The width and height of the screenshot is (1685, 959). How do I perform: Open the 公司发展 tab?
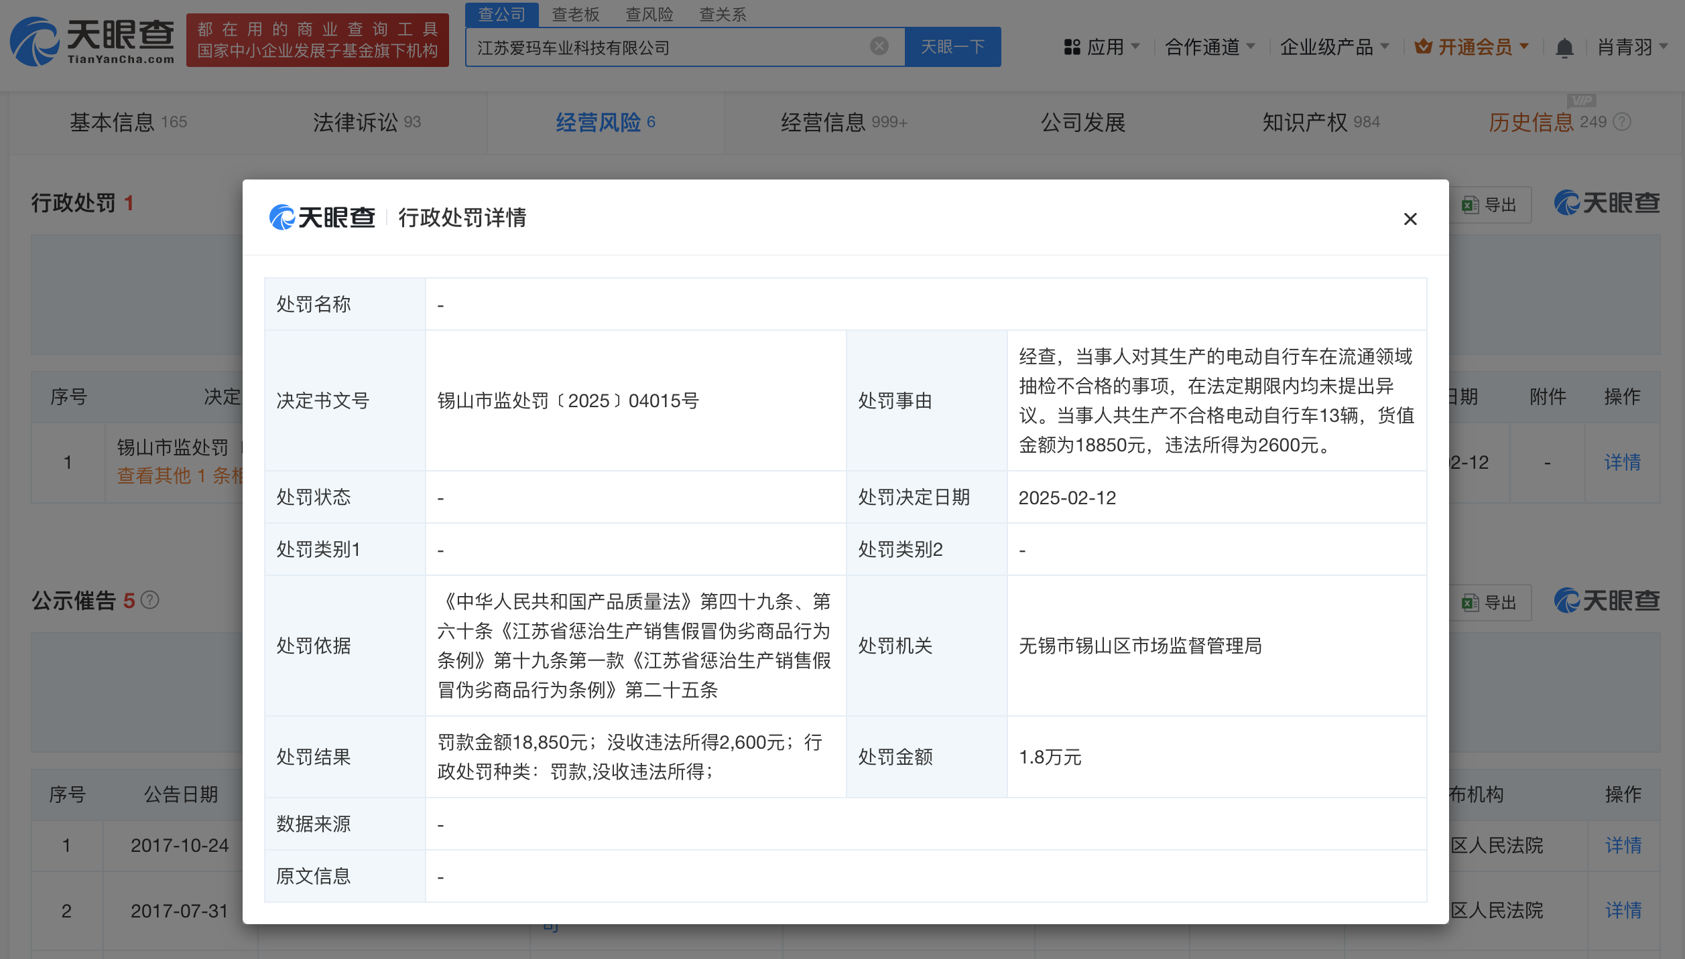pos(1082,122)
